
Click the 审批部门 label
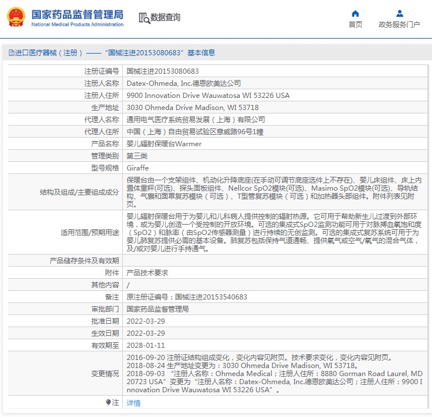point(105,309)
